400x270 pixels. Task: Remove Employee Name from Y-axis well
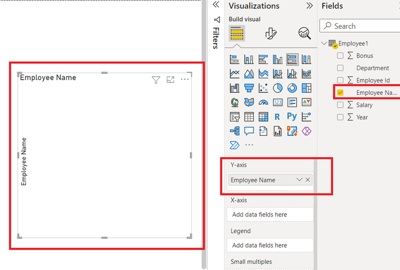point(308,179)
